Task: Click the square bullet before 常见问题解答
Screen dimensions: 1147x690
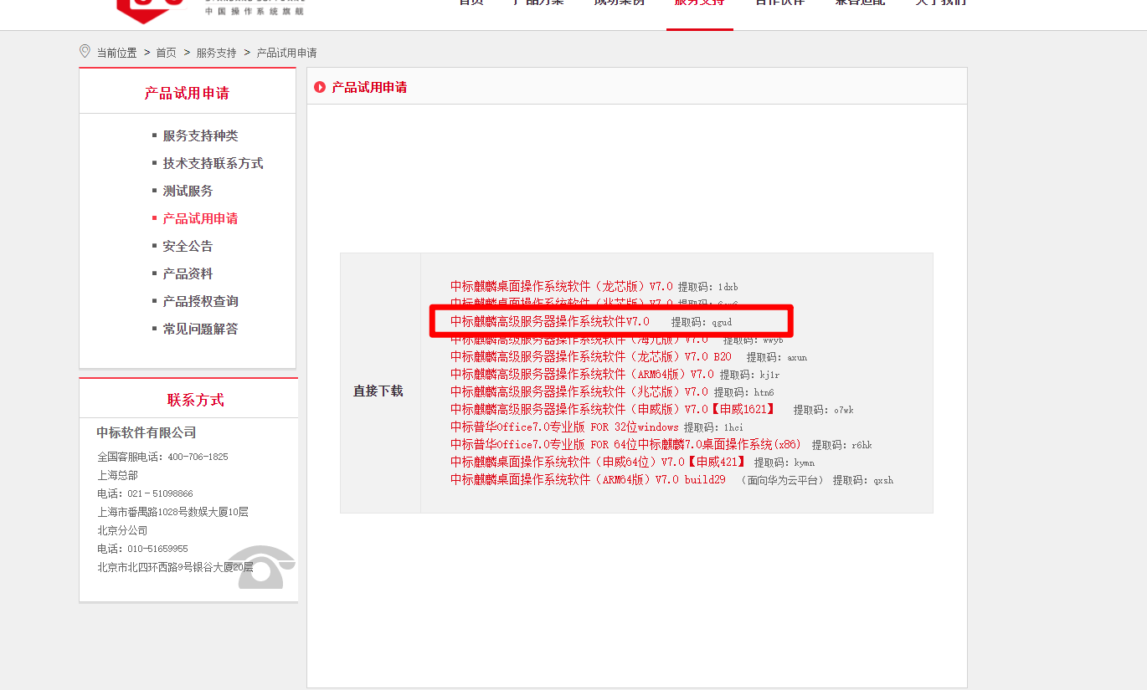Action: (155, 328)
